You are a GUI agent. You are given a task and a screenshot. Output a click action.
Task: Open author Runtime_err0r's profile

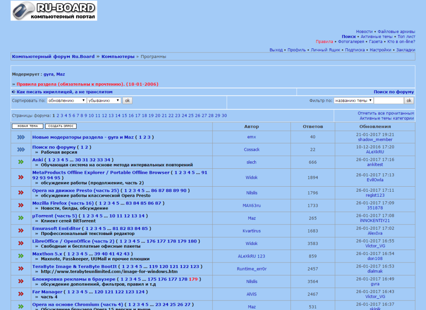tap(252, 269)
